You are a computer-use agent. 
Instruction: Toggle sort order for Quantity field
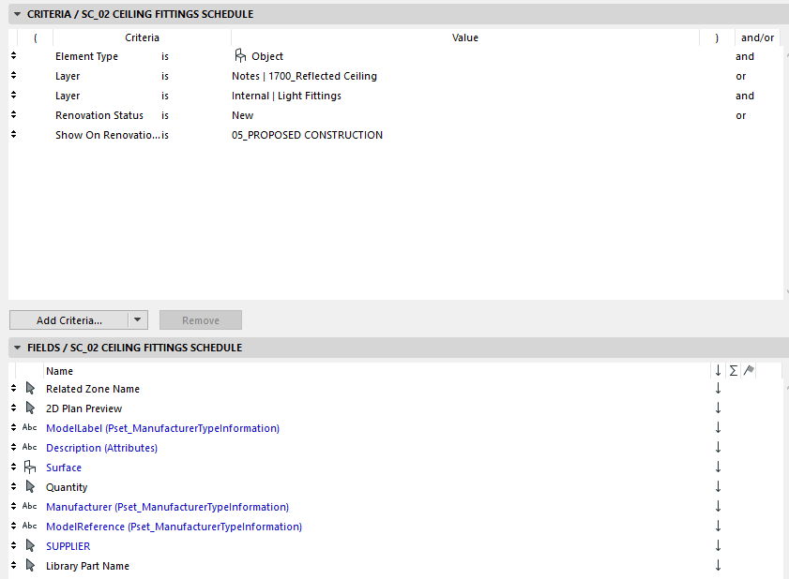[x=718, y=486]
